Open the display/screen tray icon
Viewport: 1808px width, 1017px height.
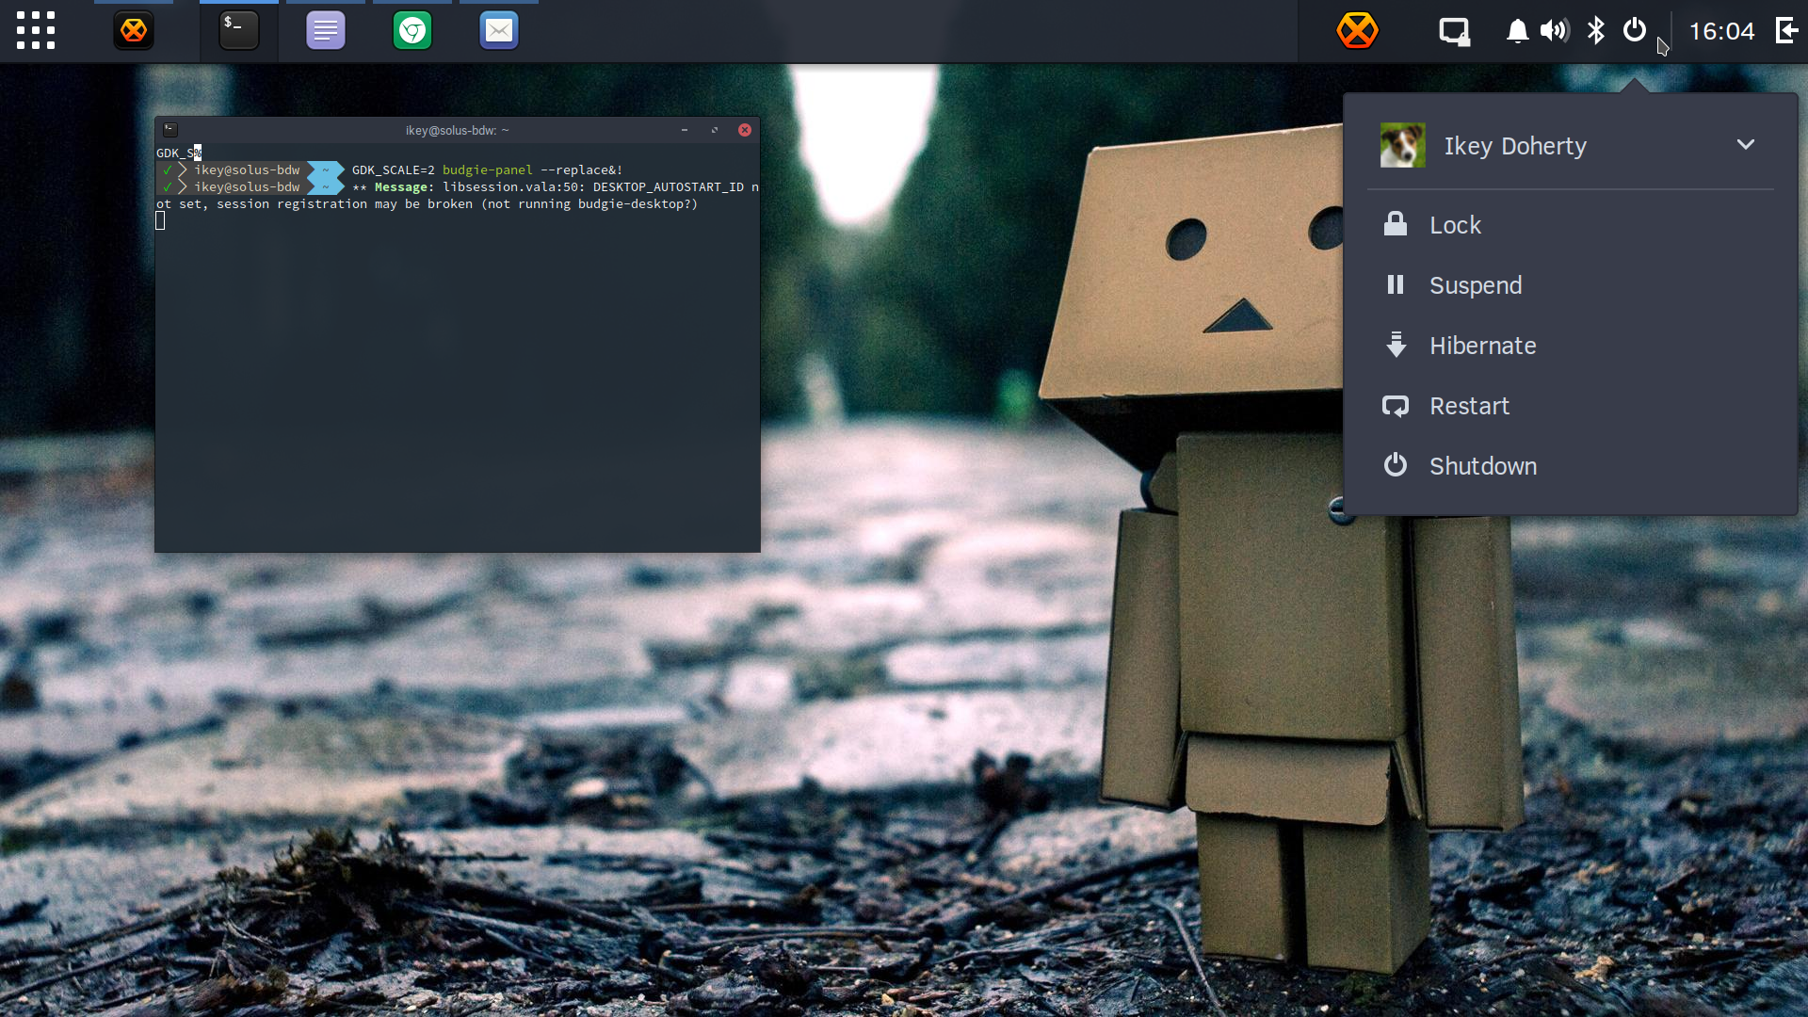pos(1455,31)
